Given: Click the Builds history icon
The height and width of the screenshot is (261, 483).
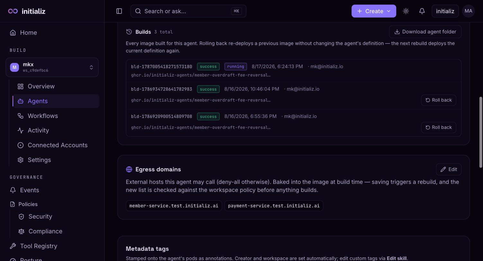Looking at the screenshot, I should [129, 32].
